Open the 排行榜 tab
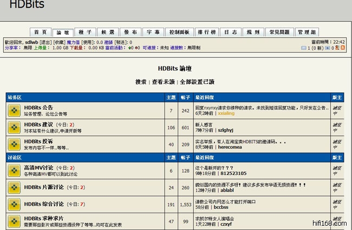This screenshot has height=230, width=352. (206, 32)
